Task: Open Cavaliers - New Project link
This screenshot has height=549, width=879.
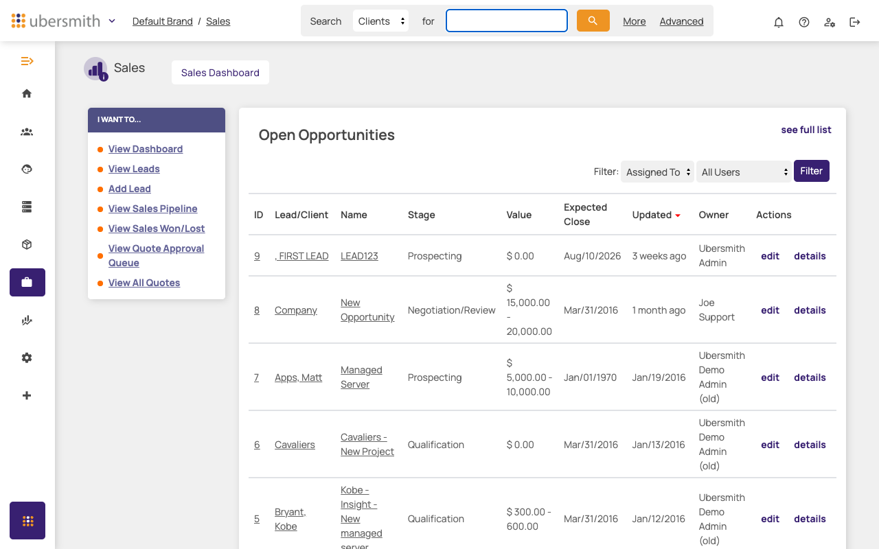Action: [x=367, y=445]
